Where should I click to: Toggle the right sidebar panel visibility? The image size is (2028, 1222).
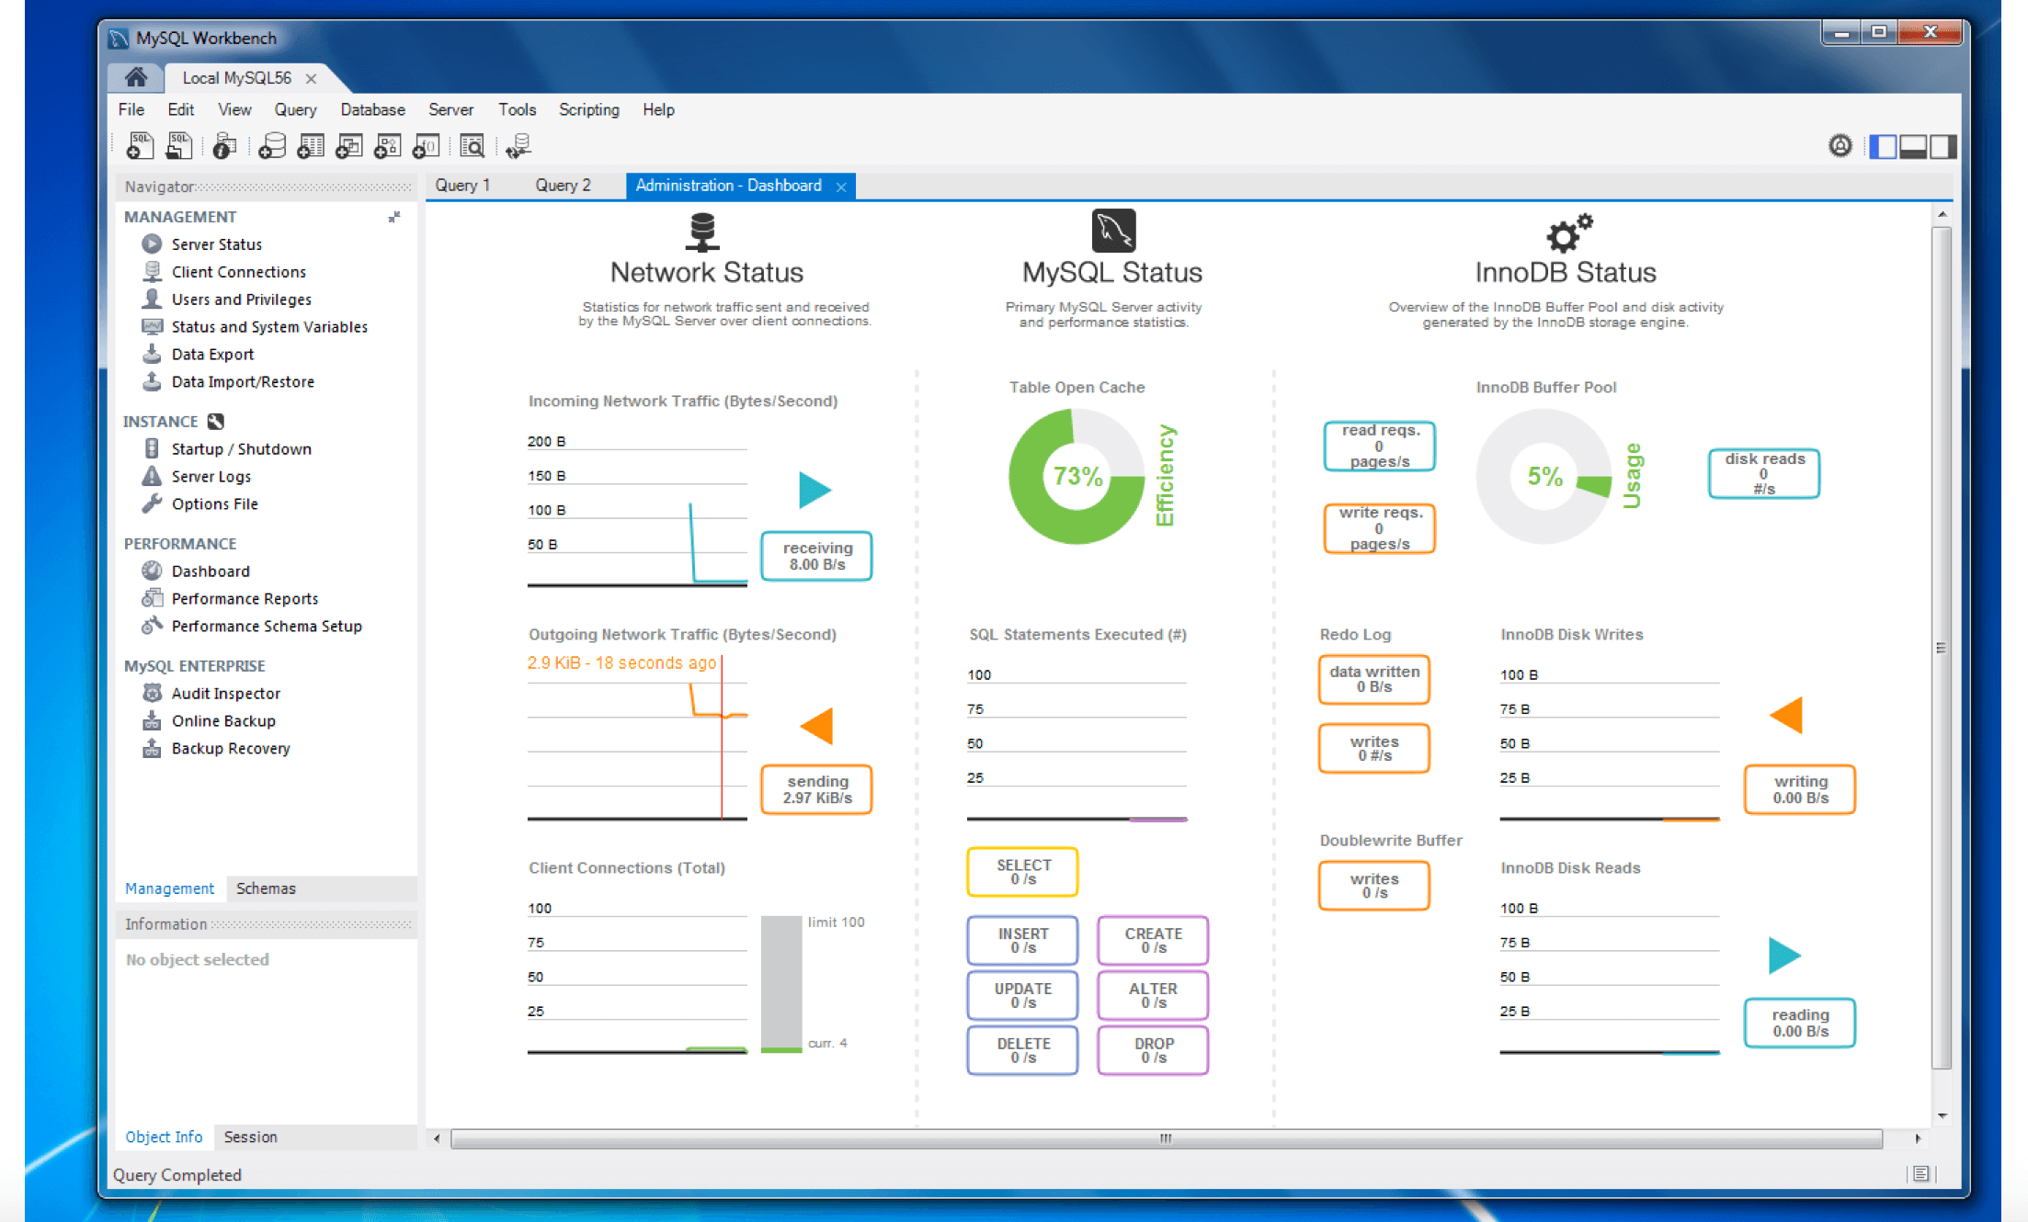(1943, 146)
